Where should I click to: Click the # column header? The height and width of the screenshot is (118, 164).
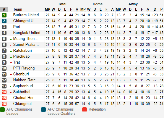4,9
